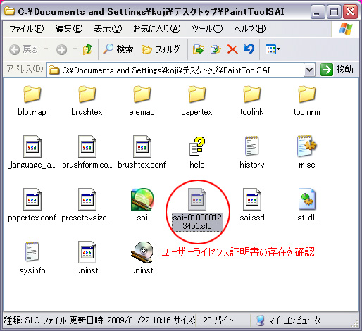Click the Move To folder icon
This screenshot has width=362, height=331.
198,49
